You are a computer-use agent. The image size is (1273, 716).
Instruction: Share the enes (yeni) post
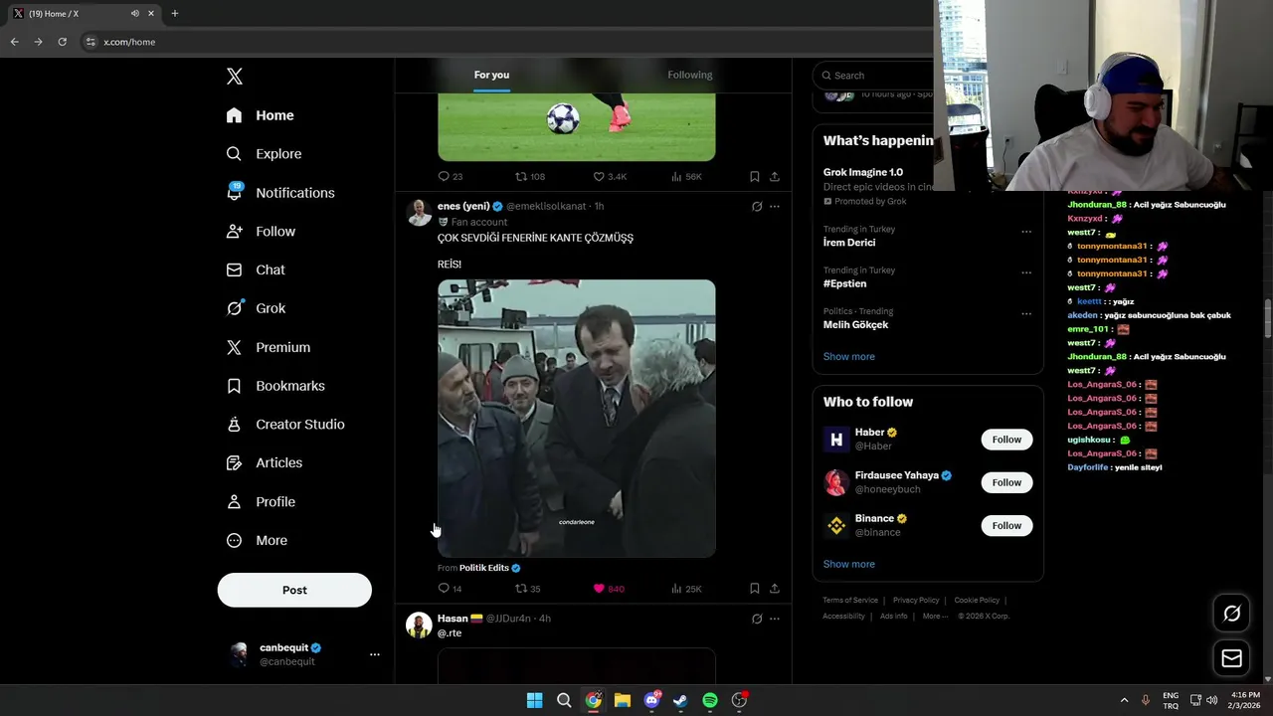click(x=775, y=589)
